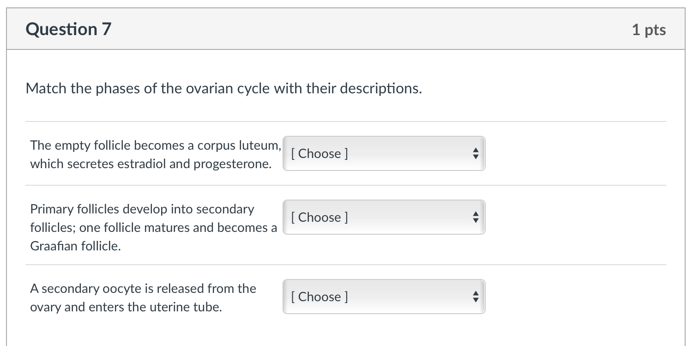
Task: Click the "The empty follicle becomes a corpus luteum" line
Action: click(x=155, y=146)
